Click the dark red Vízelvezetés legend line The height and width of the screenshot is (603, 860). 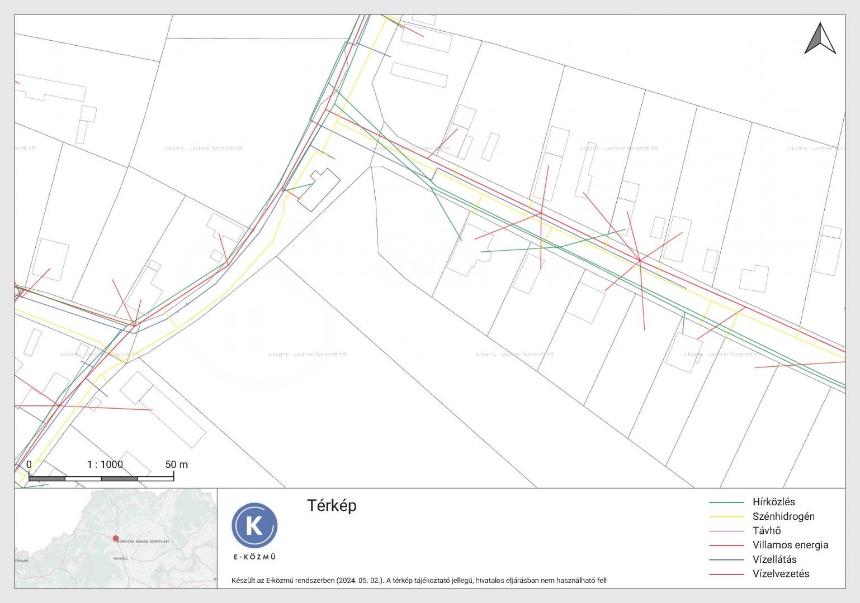click(726, 574)
